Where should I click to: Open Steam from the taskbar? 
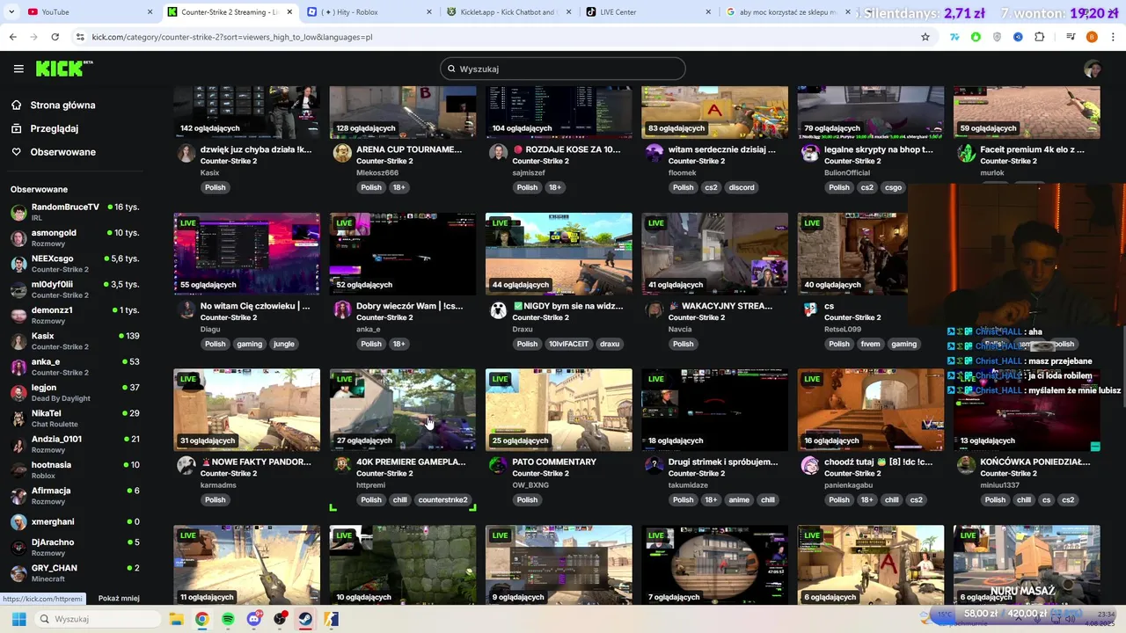[305, 619]
